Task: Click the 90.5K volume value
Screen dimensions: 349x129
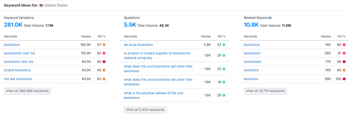Action: [86, 62]
